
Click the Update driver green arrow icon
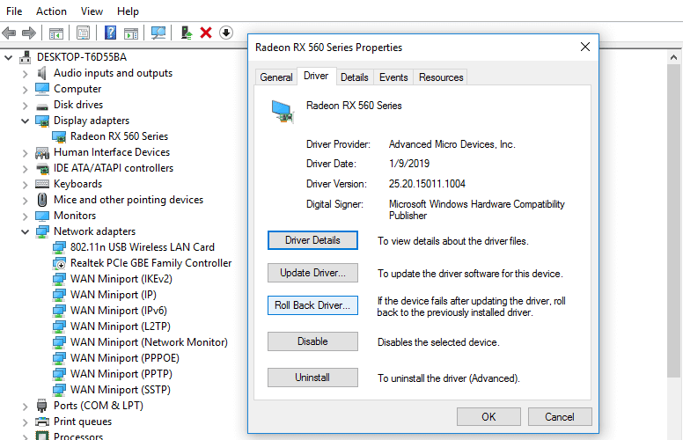(187, 33)
